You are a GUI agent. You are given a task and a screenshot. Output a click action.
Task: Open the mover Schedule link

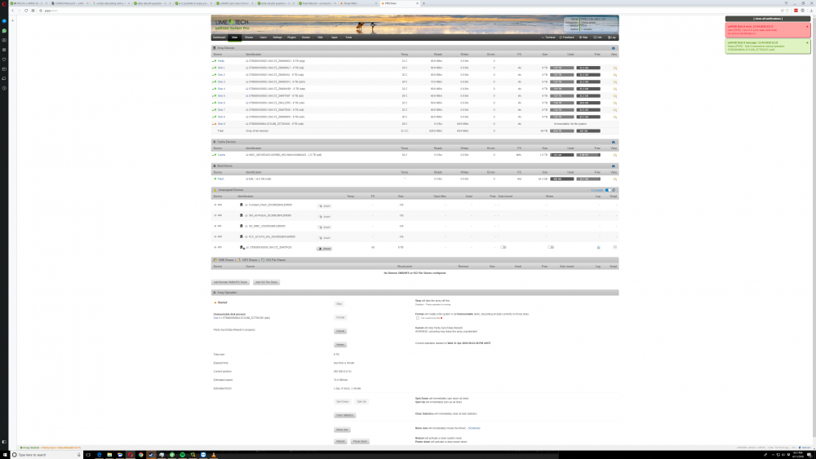474,428
